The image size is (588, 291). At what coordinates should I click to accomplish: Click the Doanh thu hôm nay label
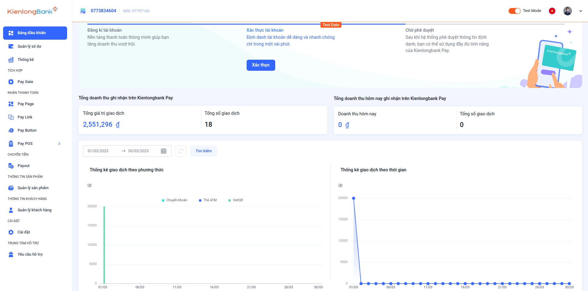[x=357, y=114]
